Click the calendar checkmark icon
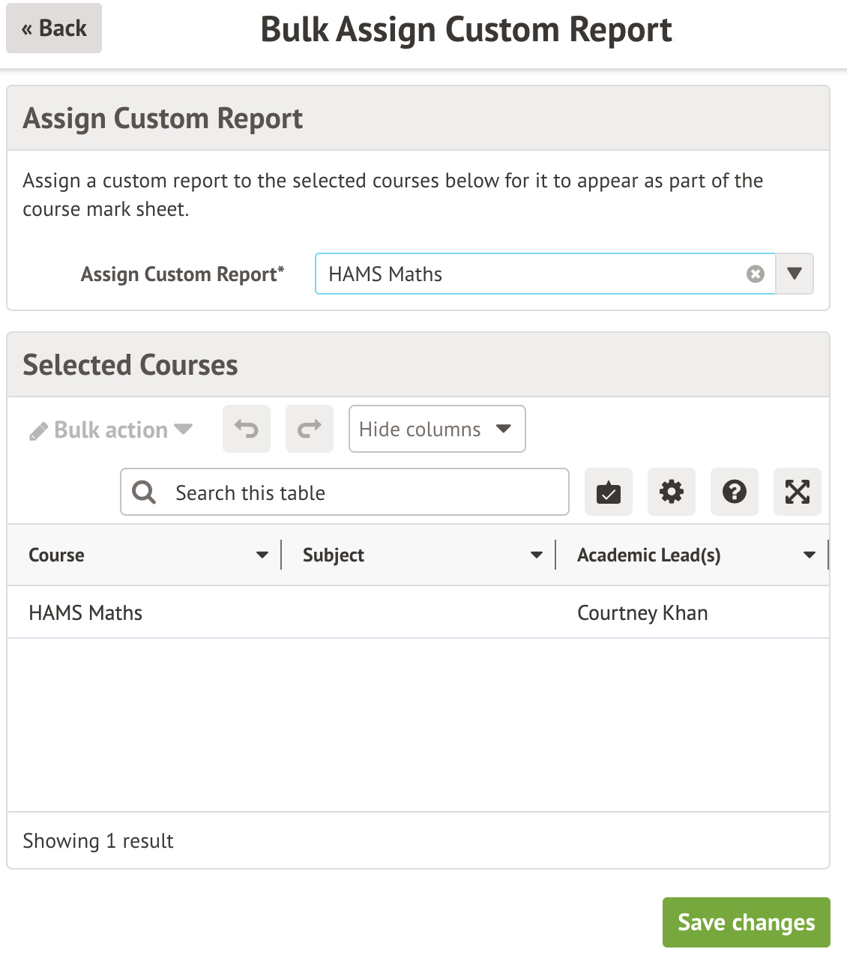The image size is (847, 955). (x=609, y=492)
